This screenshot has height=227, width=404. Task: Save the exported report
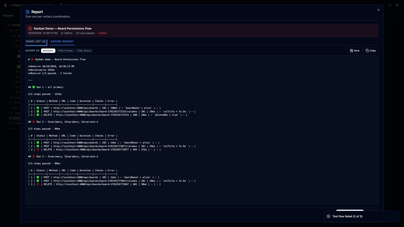(x=355, y=51)
